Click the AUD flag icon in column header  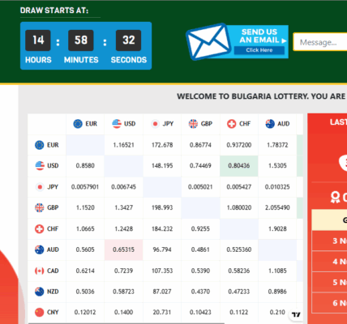point(270,124)
